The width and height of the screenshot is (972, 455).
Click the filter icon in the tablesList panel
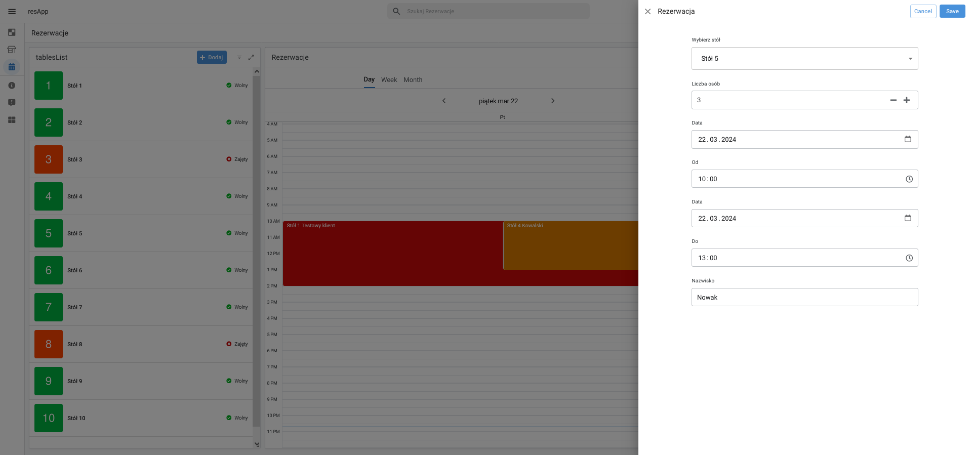click(x=239, y=58)
